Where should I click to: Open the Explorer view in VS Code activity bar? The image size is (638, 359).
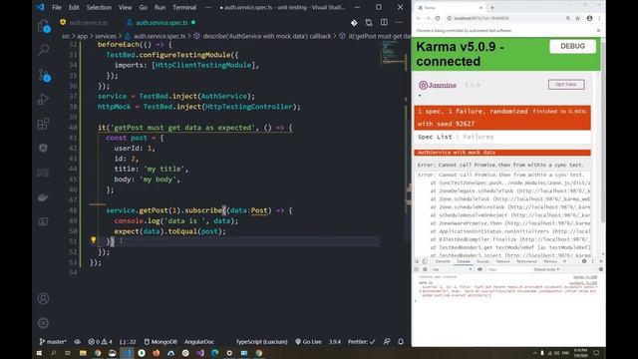43,27
